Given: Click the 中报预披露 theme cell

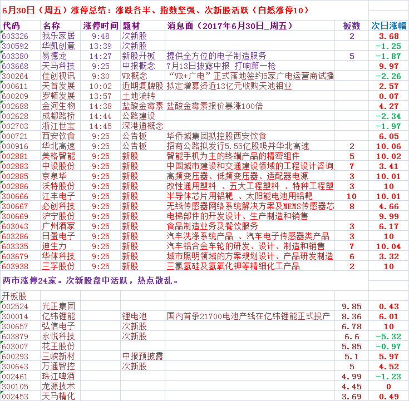Looking at the screenshot, I should [x=142, y=356].
